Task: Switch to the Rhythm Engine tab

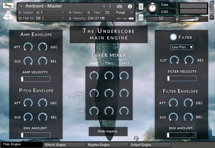Action: (107, 145)
